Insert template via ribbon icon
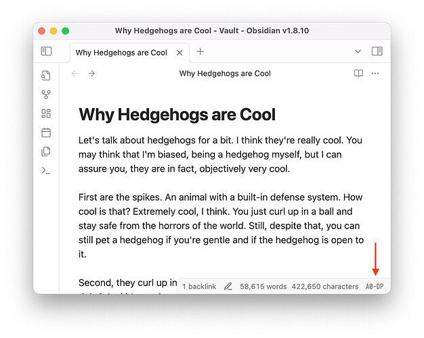Viewport: 424px width, 338px height. 46,151
